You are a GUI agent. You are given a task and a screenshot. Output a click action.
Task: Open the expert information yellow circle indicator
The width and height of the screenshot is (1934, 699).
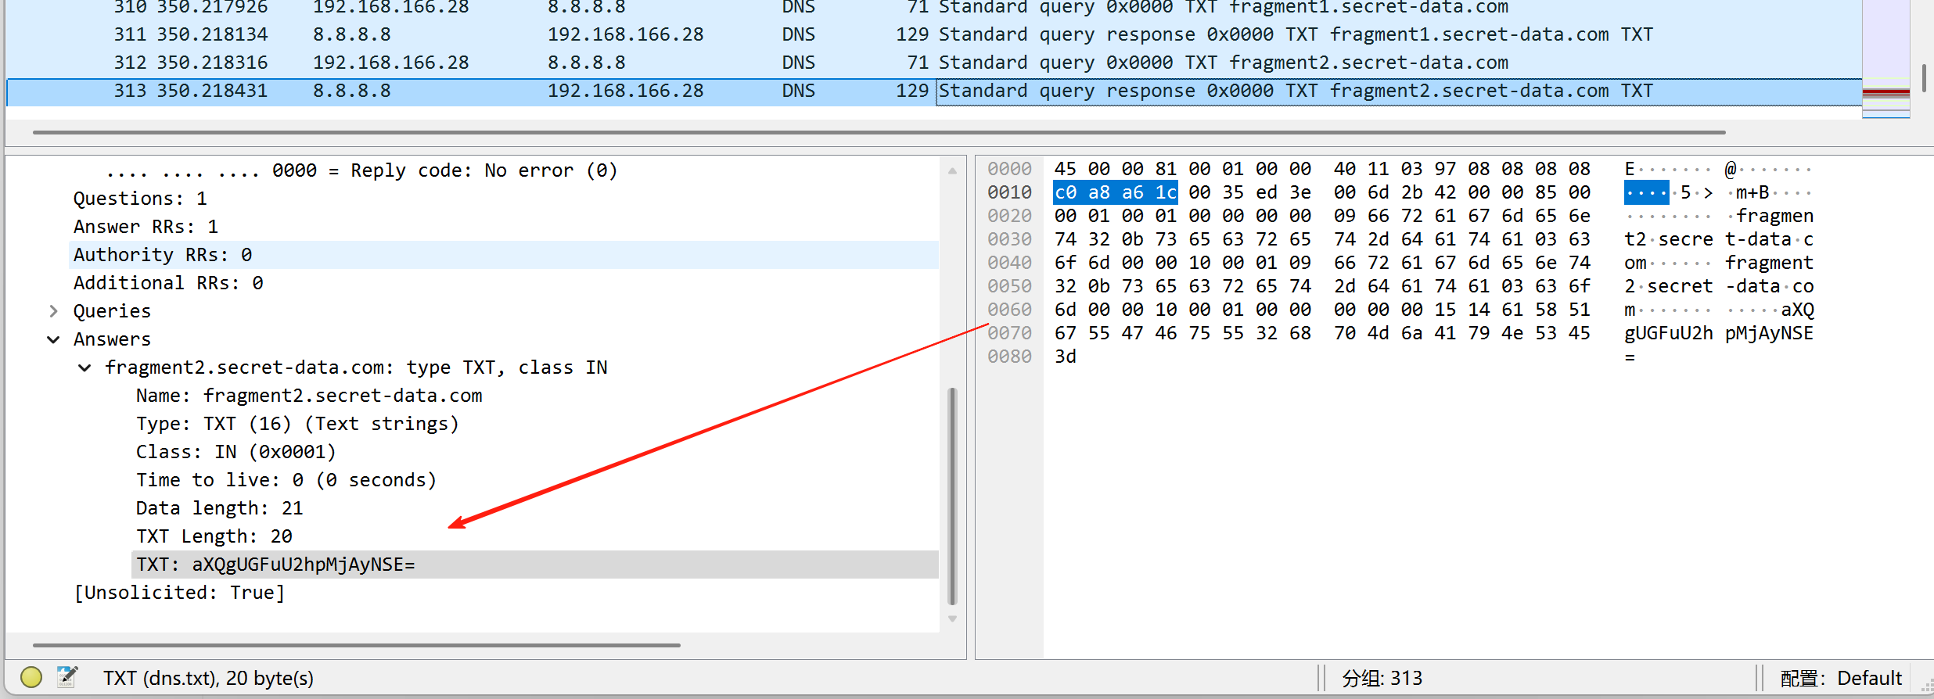[31, 677]
